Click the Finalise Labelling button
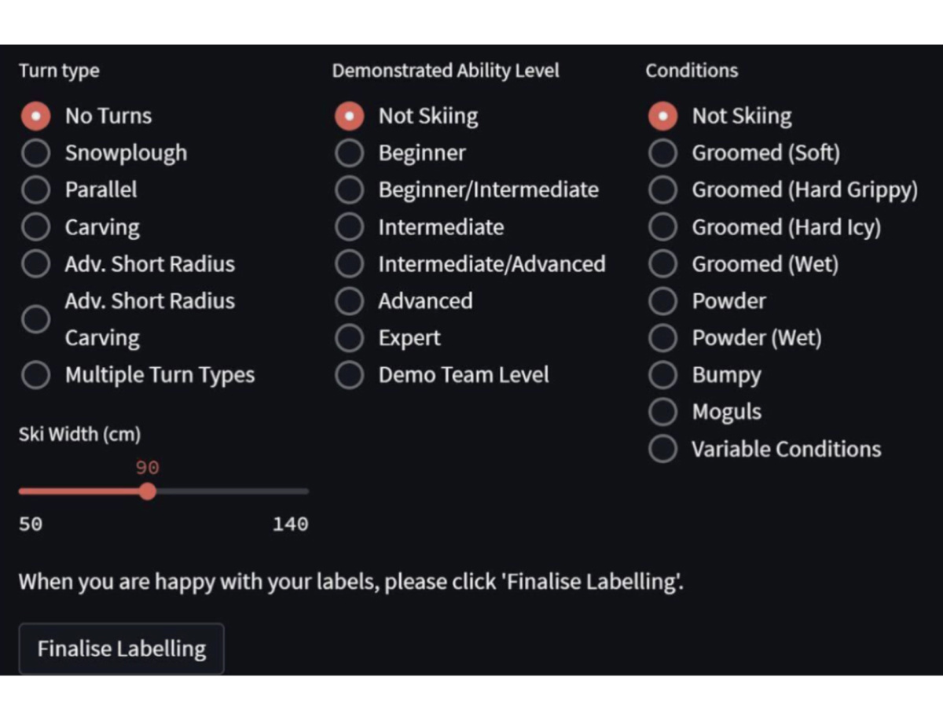 click(x=122, y=649)
